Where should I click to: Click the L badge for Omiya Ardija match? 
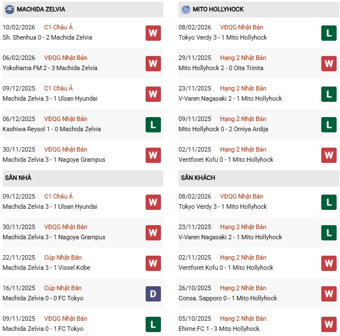(x=329, y=124)
